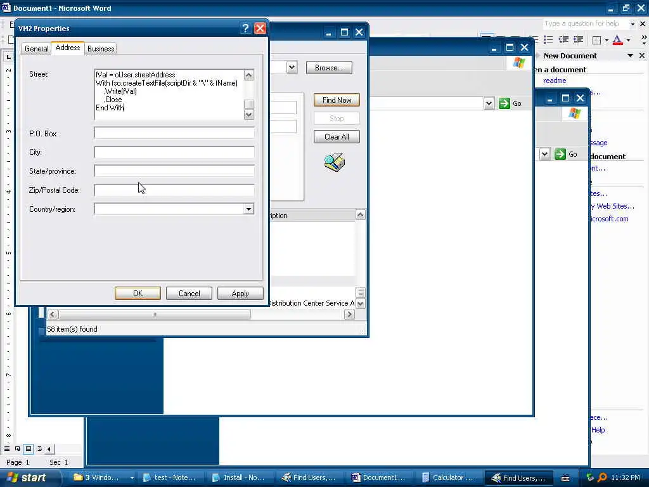The image size is (649, 487).
Task: Open the New Document task pane menu arrow
Action: [x=630, y=56]
